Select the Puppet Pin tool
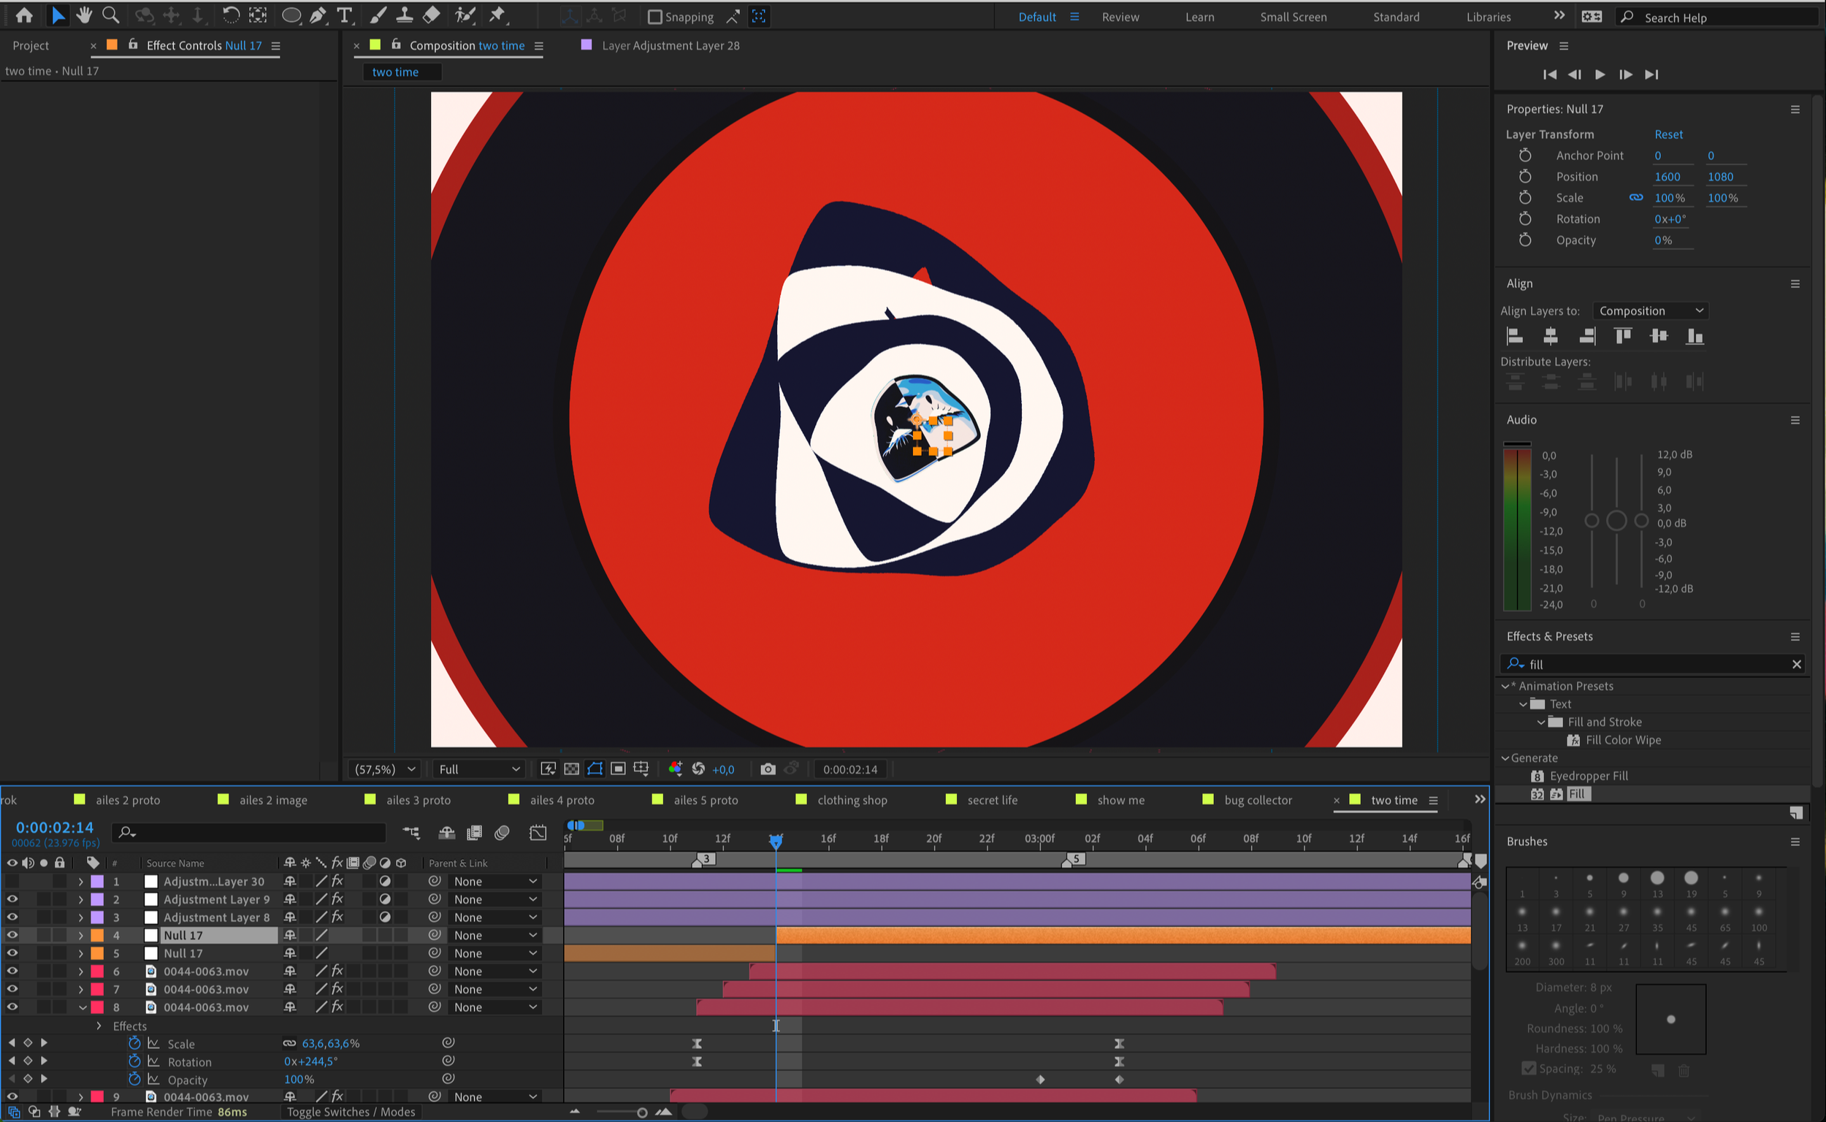The height and width of the screenshot is (1122, 1826). pos(497,15)
